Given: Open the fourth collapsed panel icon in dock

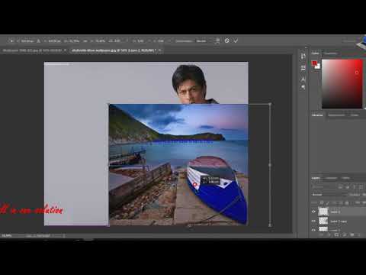Looking at the screenshot, I should click(303, 87).
